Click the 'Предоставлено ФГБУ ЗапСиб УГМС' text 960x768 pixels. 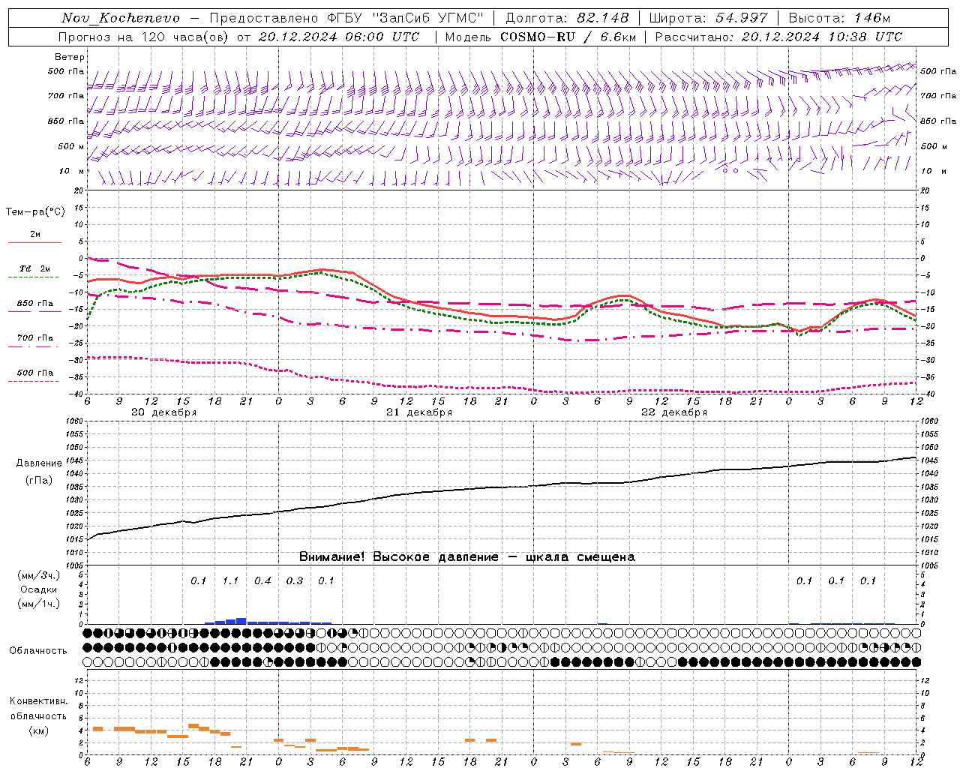(346, 18)
